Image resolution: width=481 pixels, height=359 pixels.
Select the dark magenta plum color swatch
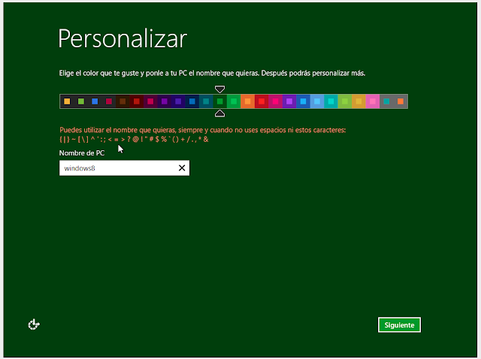coord(150,101)
